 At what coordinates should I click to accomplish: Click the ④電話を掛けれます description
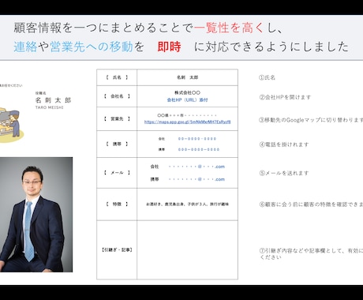pos(284,144)
